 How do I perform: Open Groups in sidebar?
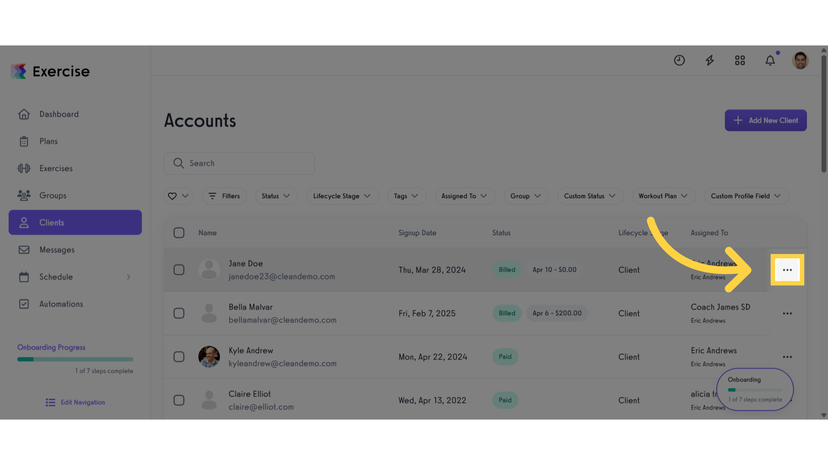pyautogui.click(x=75, y=195)
